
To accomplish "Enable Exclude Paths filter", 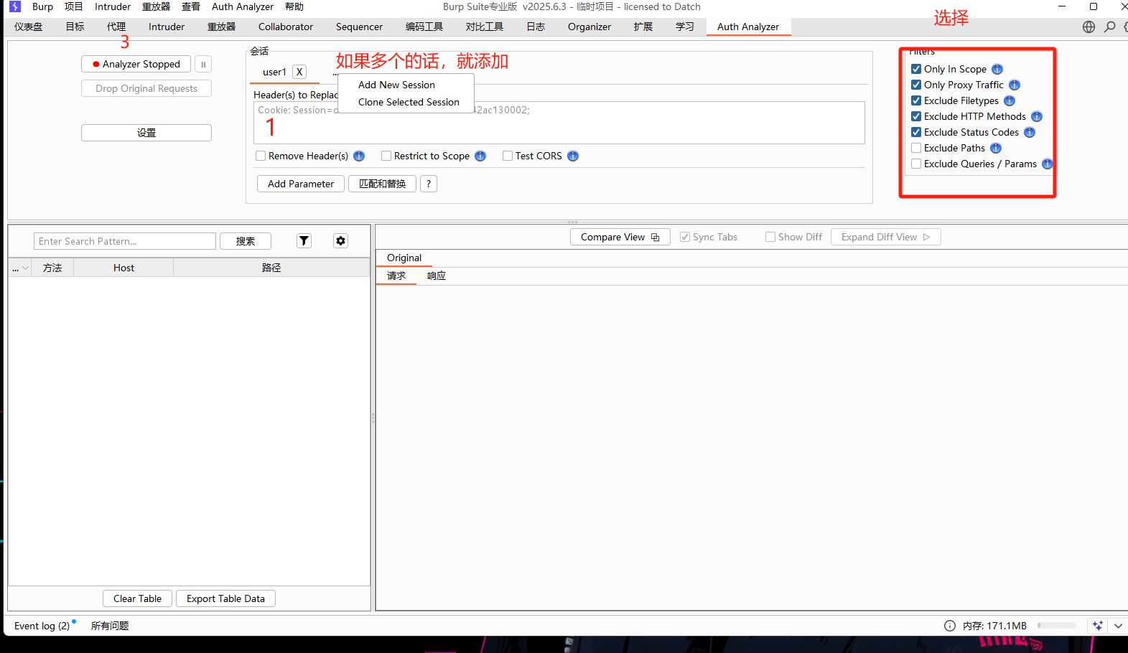I will tap(916, 148).
